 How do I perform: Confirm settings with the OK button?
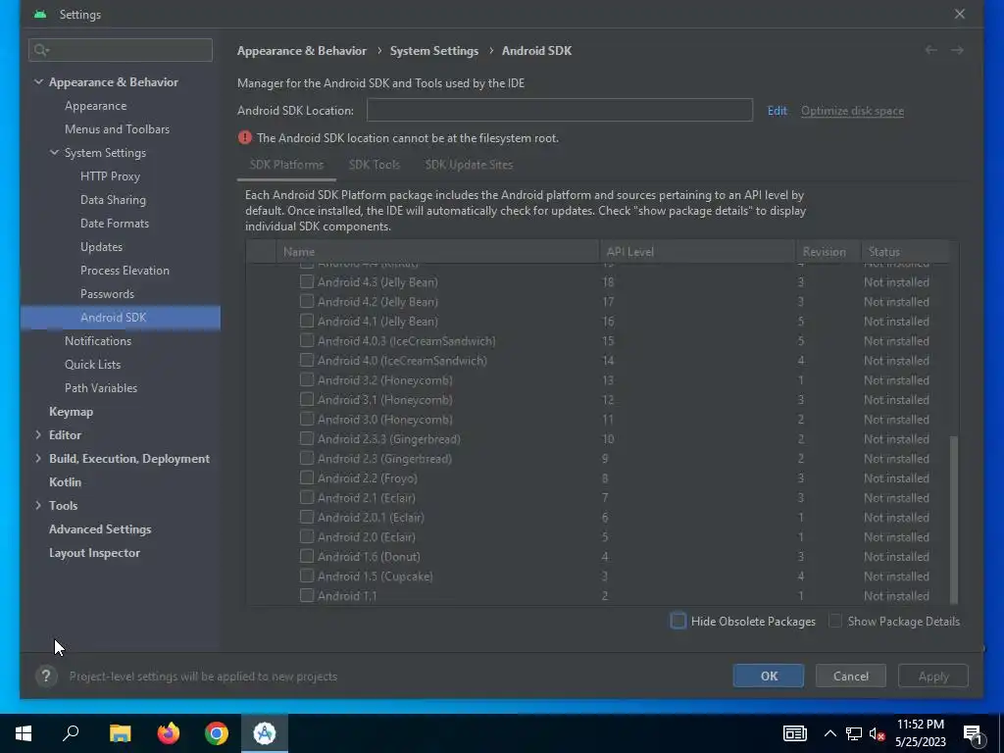tap(769, 677)
